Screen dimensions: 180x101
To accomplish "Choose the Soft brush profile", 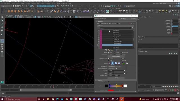I will click(x=112, y=63).
